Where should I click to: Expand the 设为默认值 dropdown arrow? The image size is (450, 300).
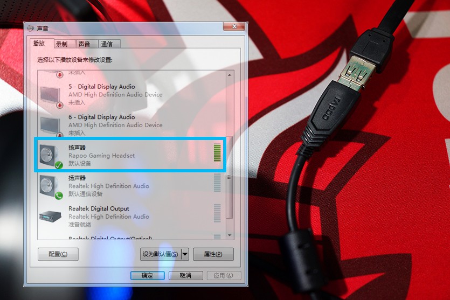[x=185, y=254]
